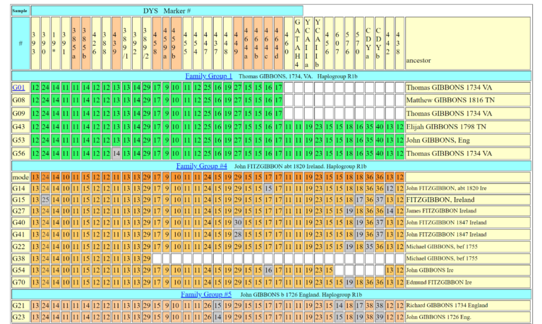Screen dimensions: 542x324
Task: Click the Sample header cell
Action: pos(19,11)
